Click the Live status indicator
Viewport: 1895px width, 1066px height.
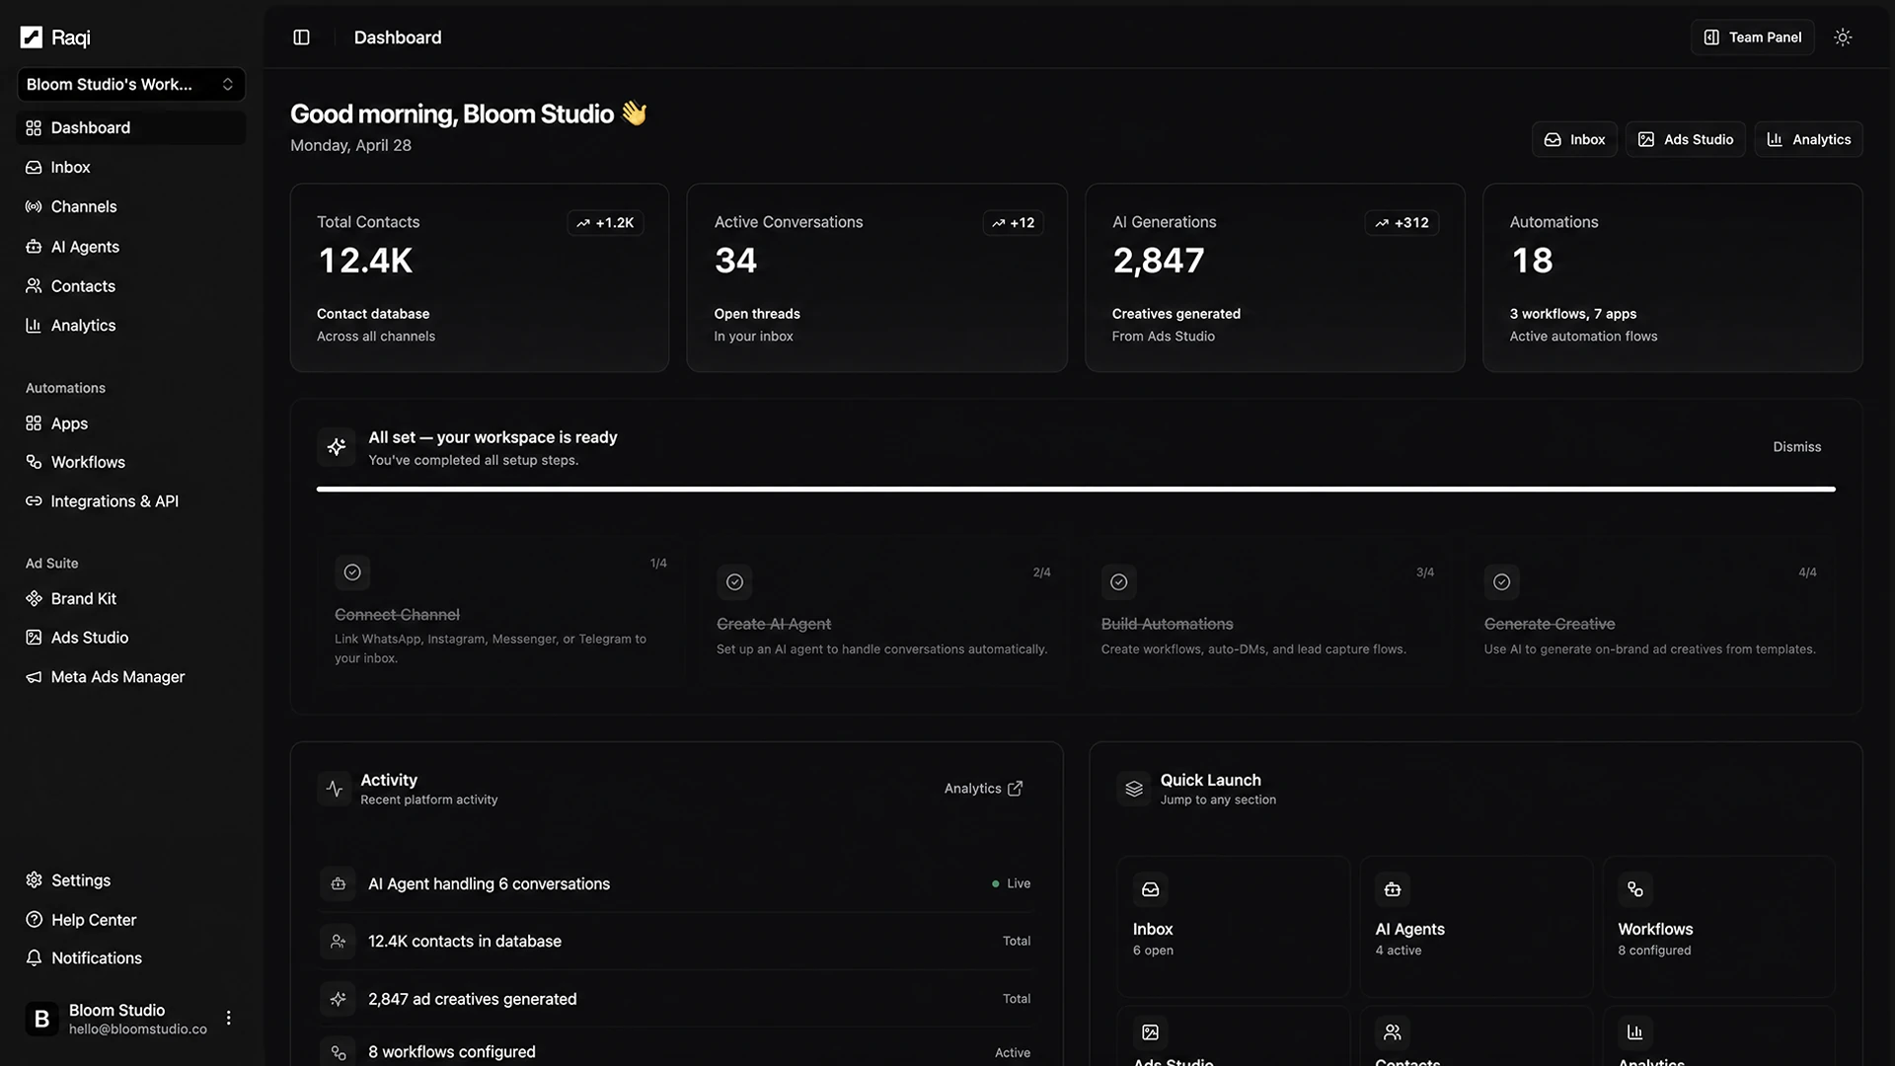(x=1011, y=884)
